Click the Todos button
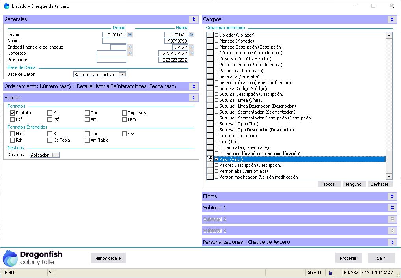 (x=329, y=184)
